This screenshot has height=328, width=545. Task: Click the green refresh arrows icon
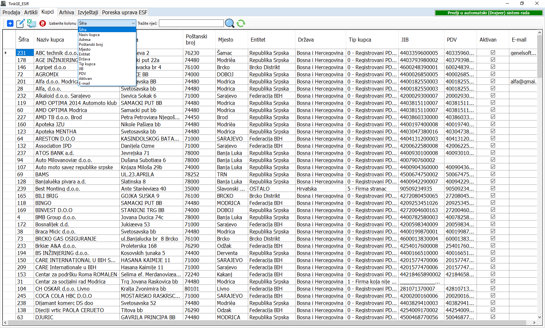tap(241, 23)
